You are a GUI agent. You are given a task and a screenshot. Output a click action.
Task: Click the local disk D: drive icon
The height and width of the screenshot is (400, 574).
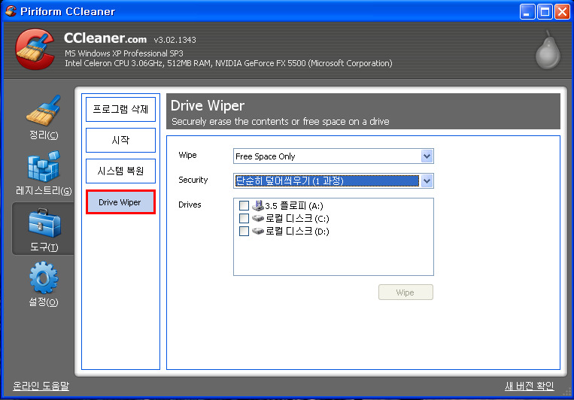pos(258,231)
